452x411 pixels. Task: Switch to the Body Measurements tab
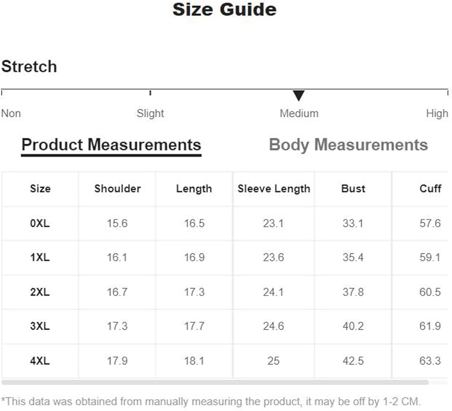(x=348, y=145)
